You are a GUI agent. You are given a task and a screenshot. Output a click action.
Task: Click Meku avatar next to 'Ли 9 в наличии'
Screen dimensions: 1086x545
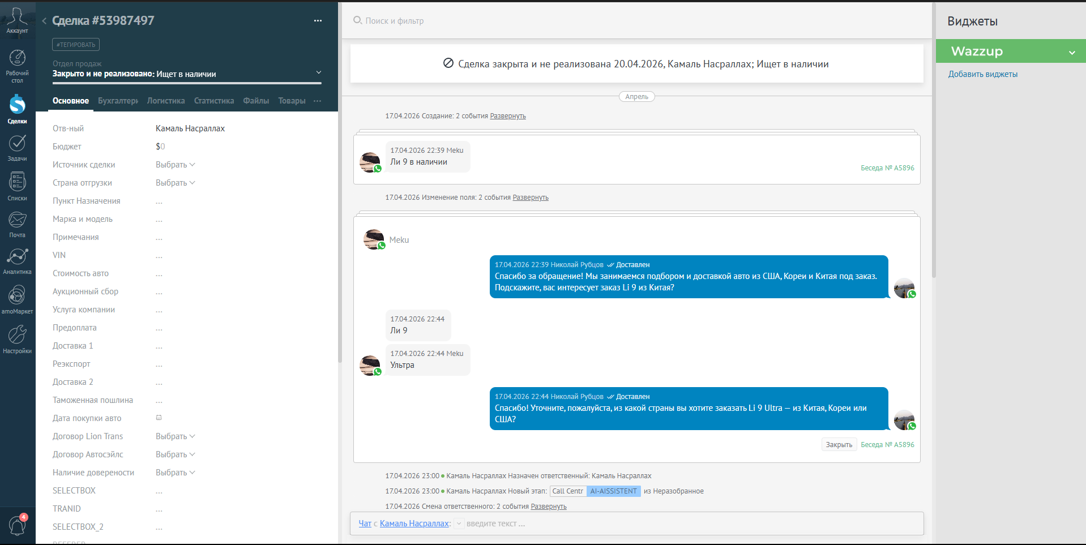(x=370, y=162)
